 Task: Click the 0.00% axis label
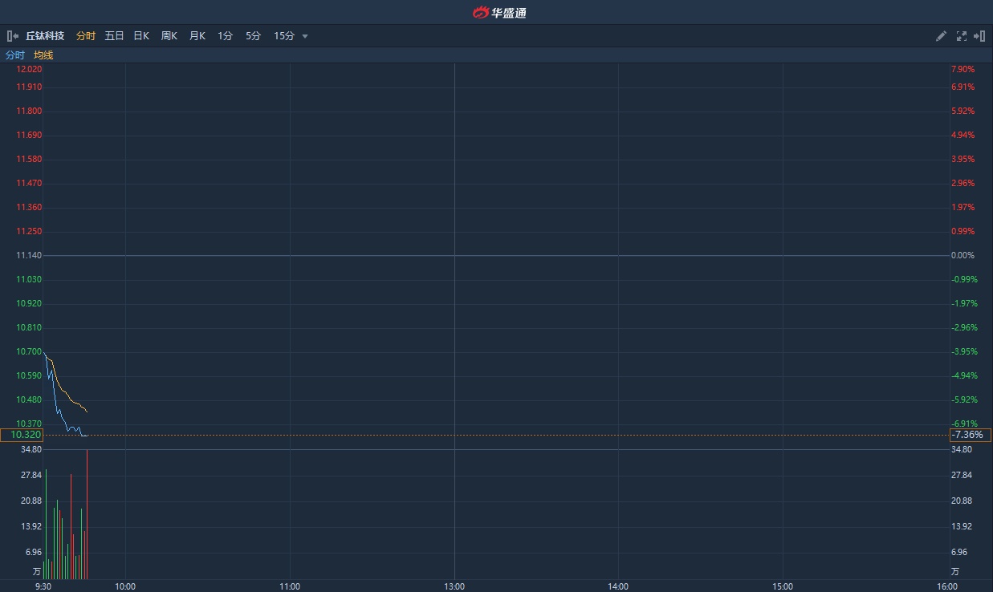962,255
